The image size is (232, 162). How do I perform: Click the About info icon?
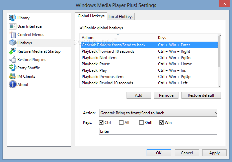tap(13, 85)
